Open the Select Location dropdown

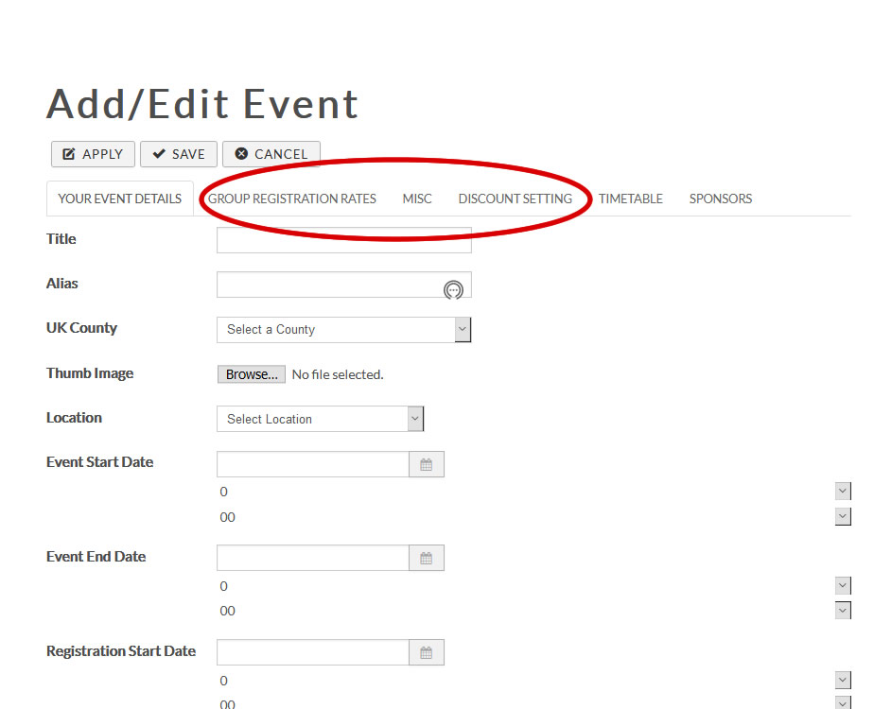click(x=320, y=419)
